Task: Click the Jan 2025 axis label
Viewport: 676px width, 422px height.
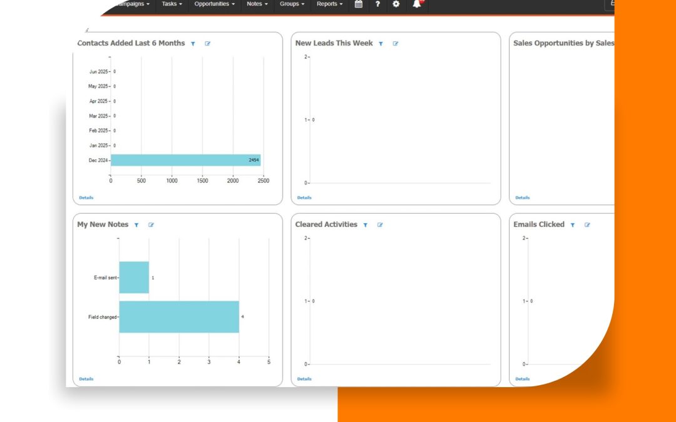Action: pyautogui.click(x=99, y=146)
